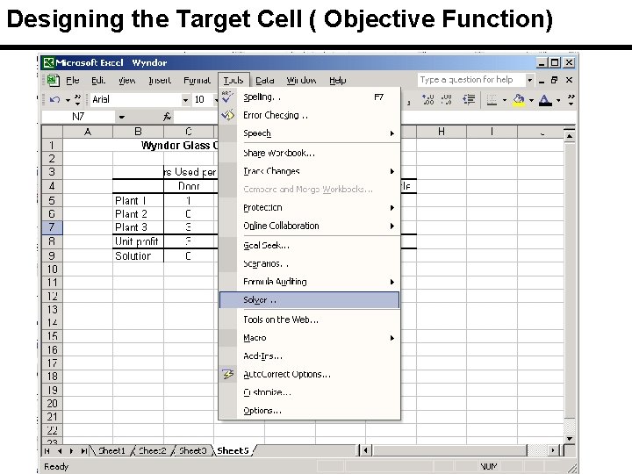Image resolution: width=632 pixels, height=474 pixels.
Task: Open the Undo history dropdown arrow
Action: [68, 100]
